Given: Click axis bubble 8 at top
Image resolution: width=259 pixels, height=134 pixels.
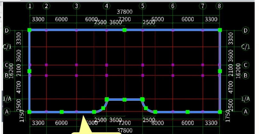Looking at the screenshot, I should [x=219, y=6].
